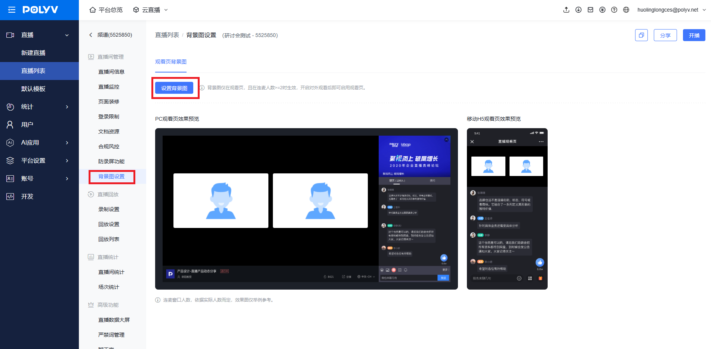Screen dimensions: 711x349
Task: Open the download icon in the top bar
Action: coord(578,10)
